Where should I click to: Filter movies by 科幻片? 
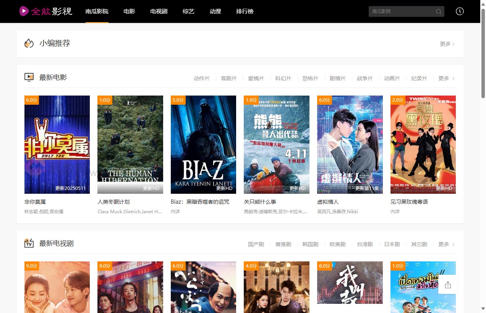pyautogui.click(x=283, y=78)
